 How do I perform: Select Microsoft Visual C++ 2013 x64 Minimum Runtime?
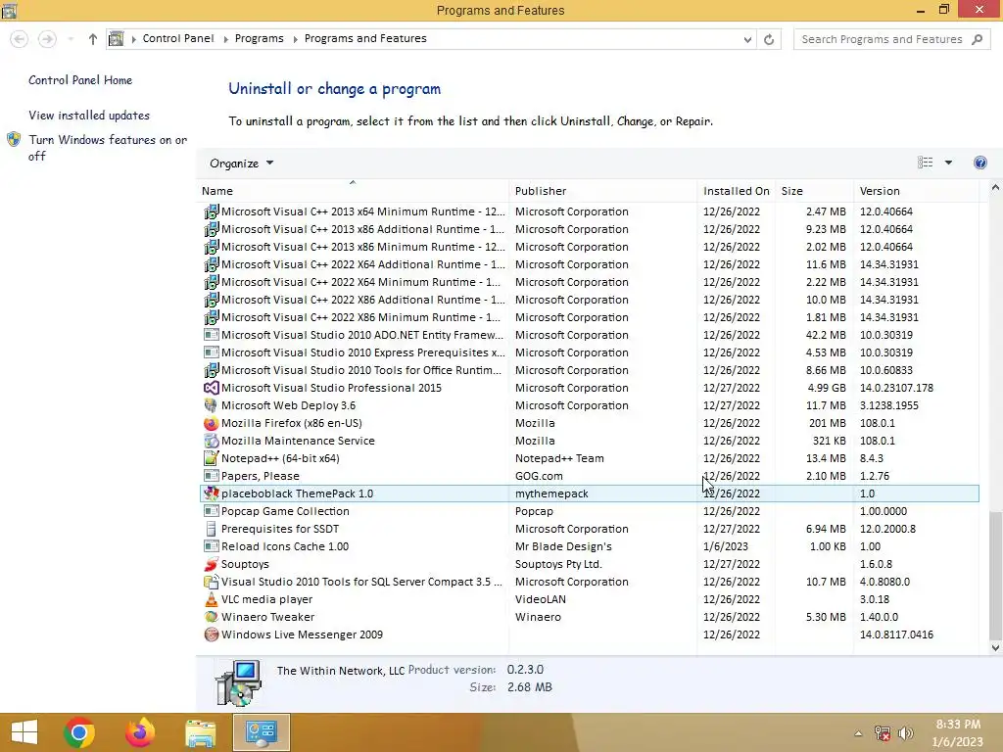(589, 211)
